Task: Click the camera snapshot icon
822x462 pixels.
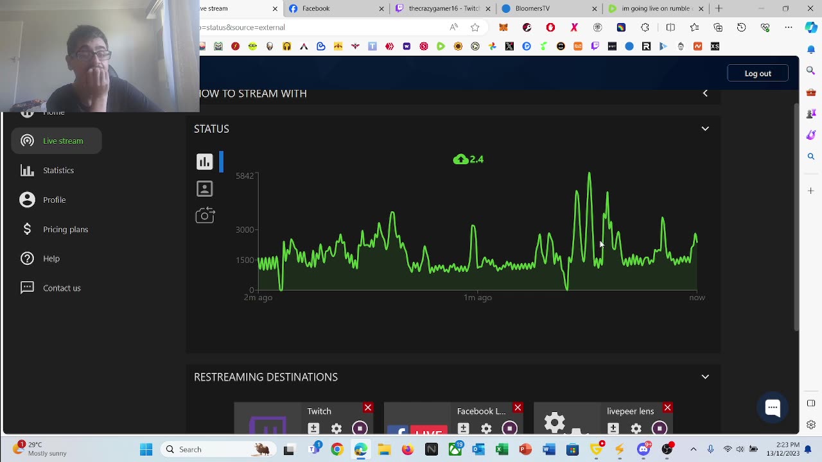Action: click(205, 216)
